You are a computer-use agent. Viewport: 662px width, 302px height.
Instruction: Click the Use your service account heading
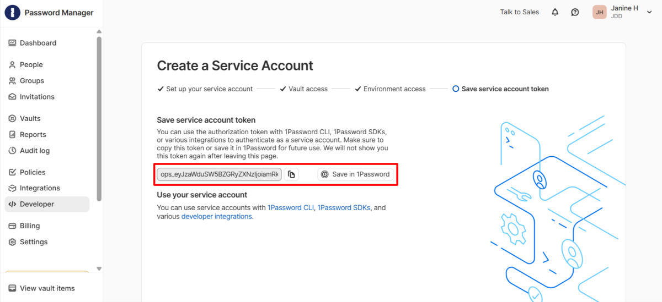pos(202,195)
